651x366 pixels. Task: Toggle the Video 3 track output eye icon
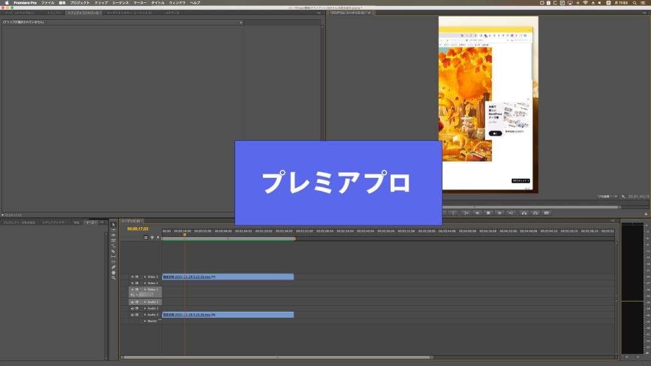pos(133,276)
